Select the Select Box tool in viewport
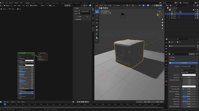The width and height of the screenshot is (199, 111). tap(97, 12)
